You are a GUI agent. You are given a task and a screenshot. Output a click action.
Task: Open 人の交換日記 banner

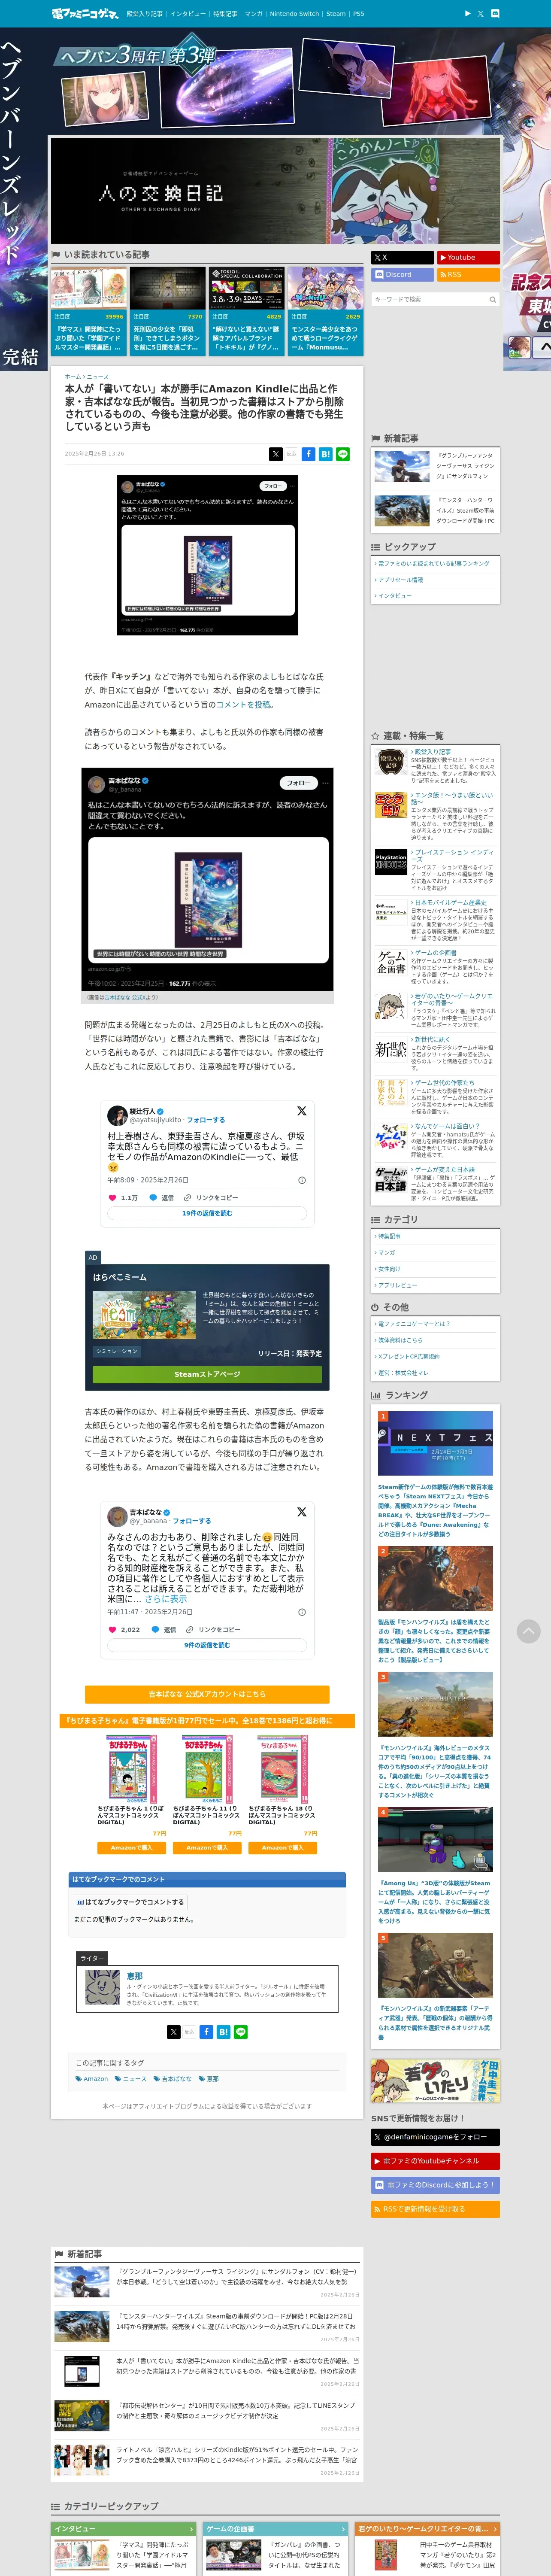pos(275,190)
